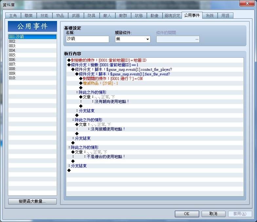Confirm with the OK button
The width and height of the screenshot is (257, 222).
click(187, 214)
